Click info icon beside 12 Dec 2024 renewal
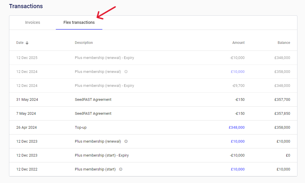 pyautogui.click(x=126, y=72)
